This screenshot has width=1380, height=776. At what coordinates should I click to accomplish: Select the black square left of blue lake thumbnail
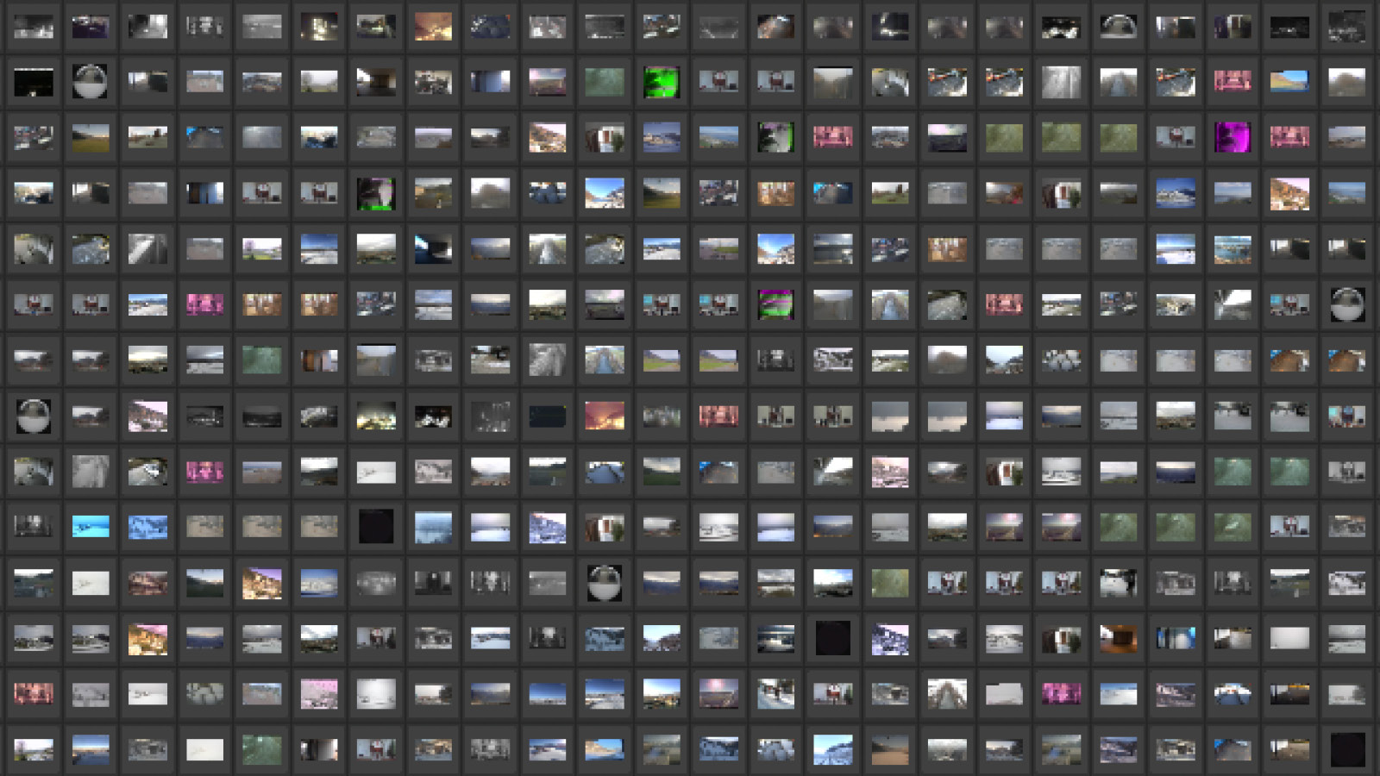376,526
